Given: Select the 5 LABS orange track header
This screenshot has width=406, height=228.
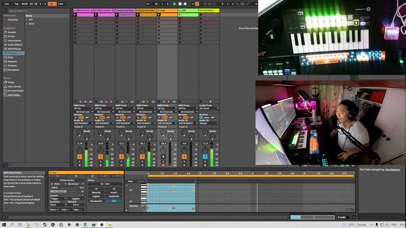Looking at the screenshot, I should pos(167,11).
